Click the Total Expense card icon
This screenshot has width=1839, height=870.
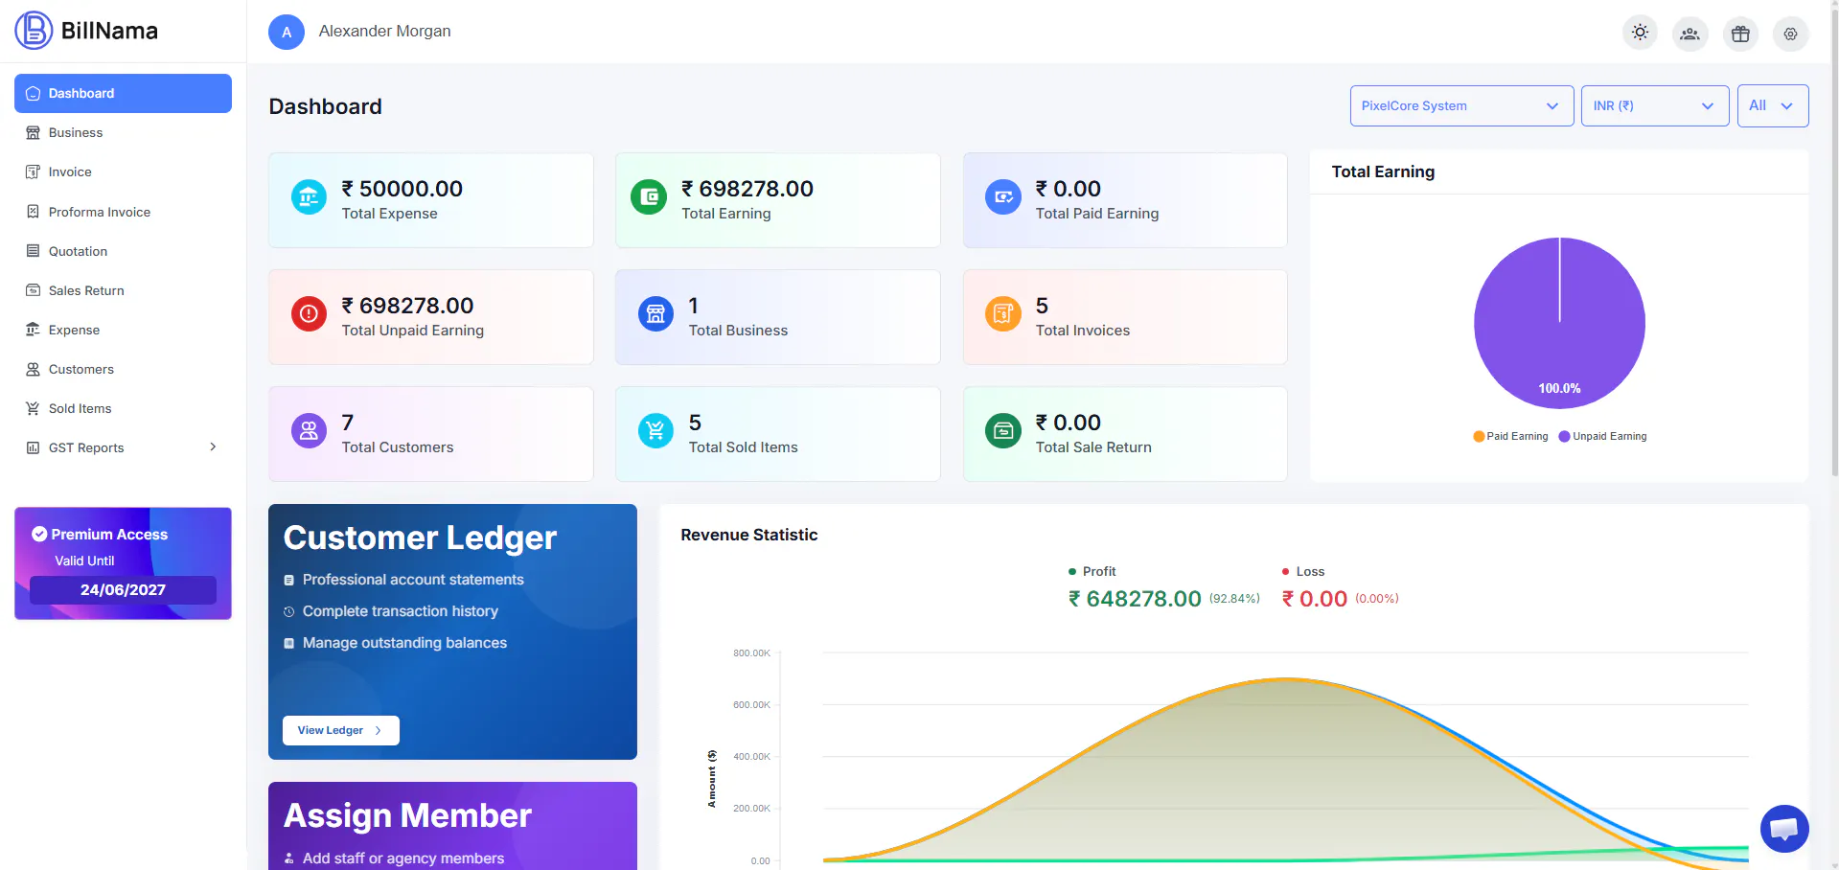(309, 197)
